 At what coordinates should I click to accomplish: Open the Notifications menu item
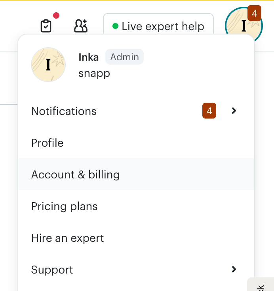tap(136, 111)
